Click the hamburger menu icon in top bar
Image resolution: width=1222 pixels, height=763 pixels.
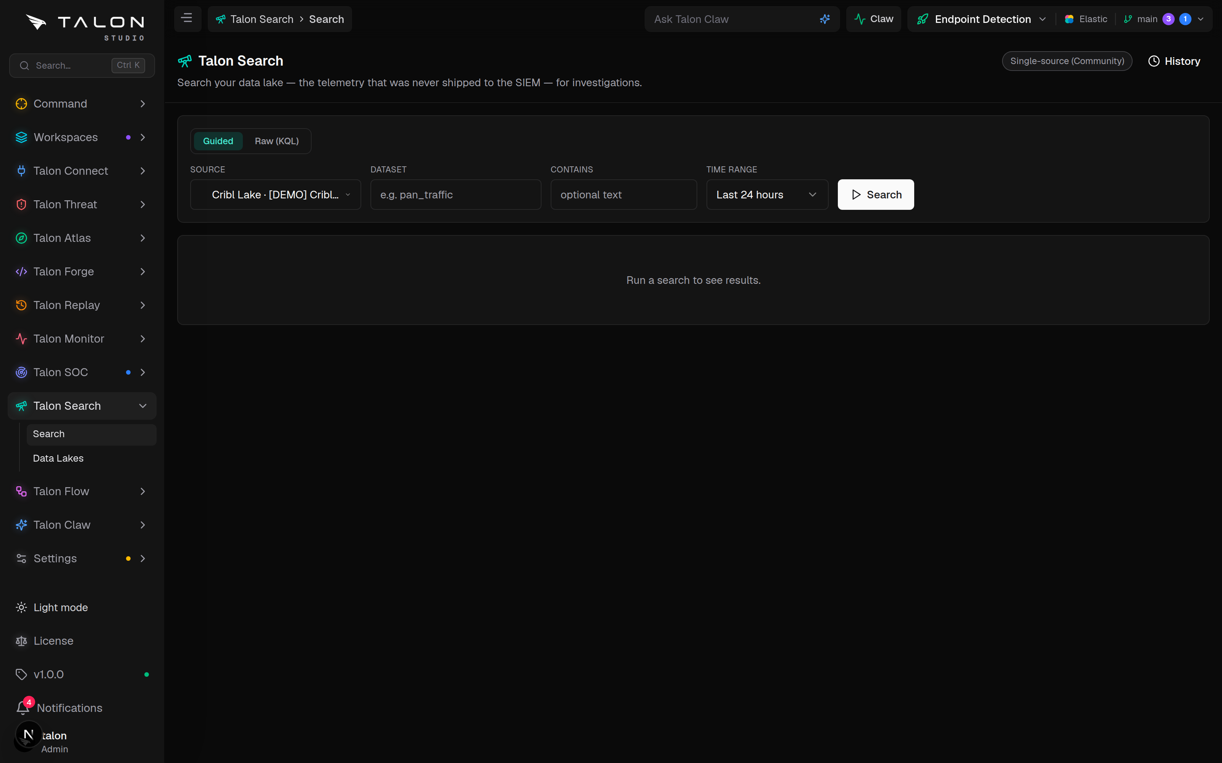point(187,19)
